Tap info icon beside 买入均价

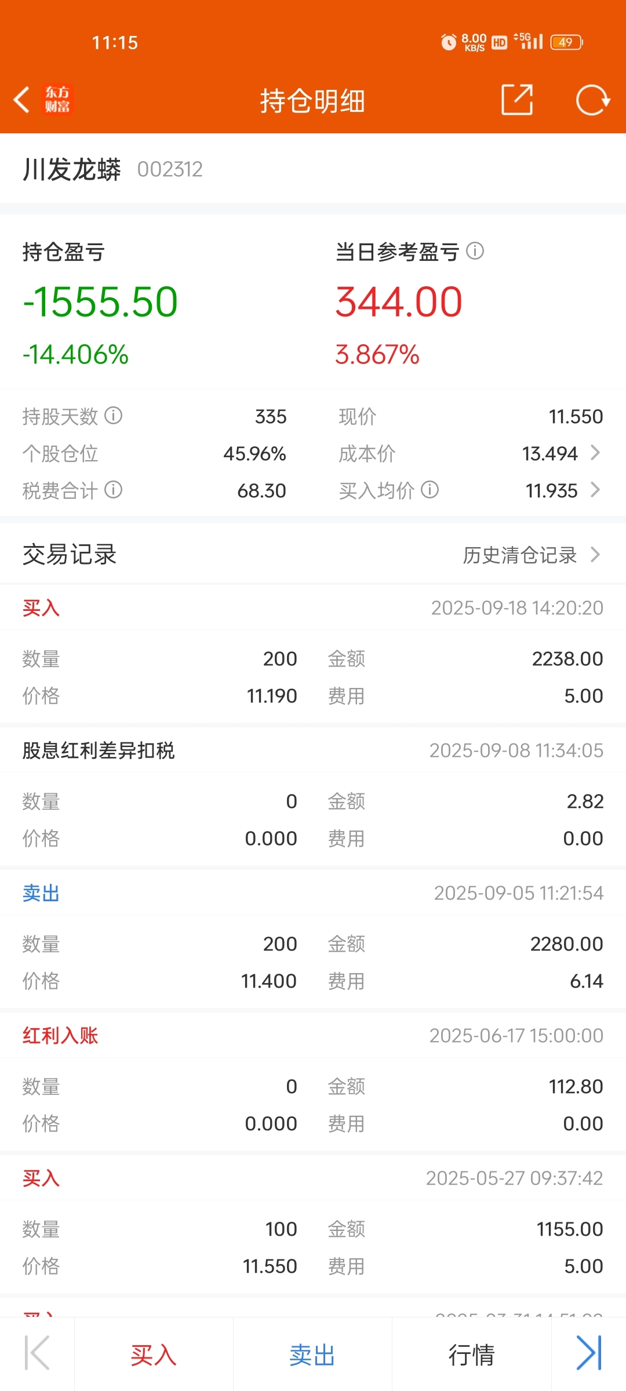(x=430, y=490)
